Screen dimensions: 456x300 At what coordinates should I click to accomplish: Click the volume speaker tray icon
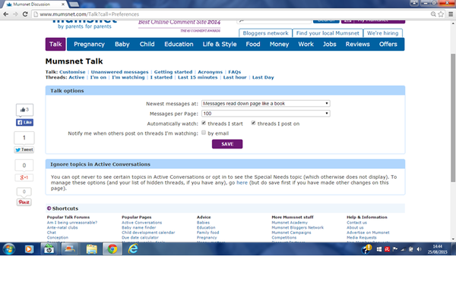(419, 249)
